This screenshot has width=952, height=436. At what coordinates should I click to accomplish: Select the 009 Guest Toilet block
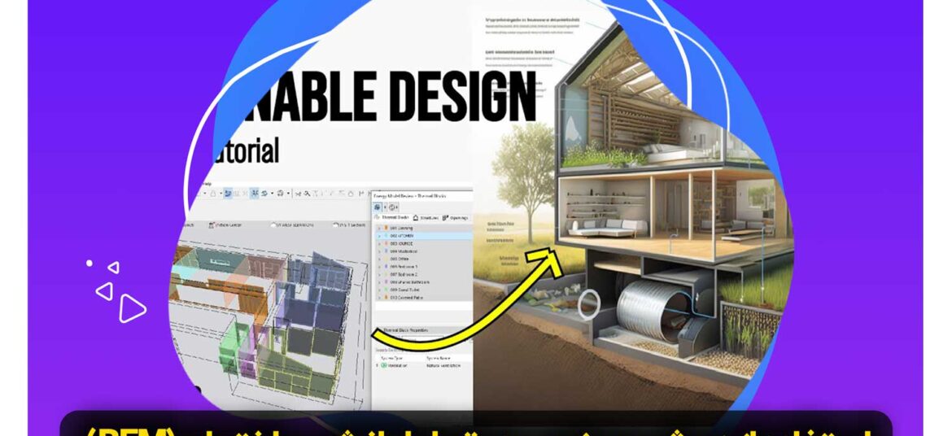point(424,290)
